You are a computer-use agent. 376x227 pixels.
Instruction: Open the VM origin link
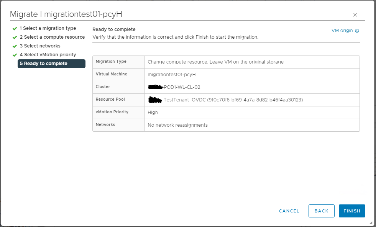[342, 31]
